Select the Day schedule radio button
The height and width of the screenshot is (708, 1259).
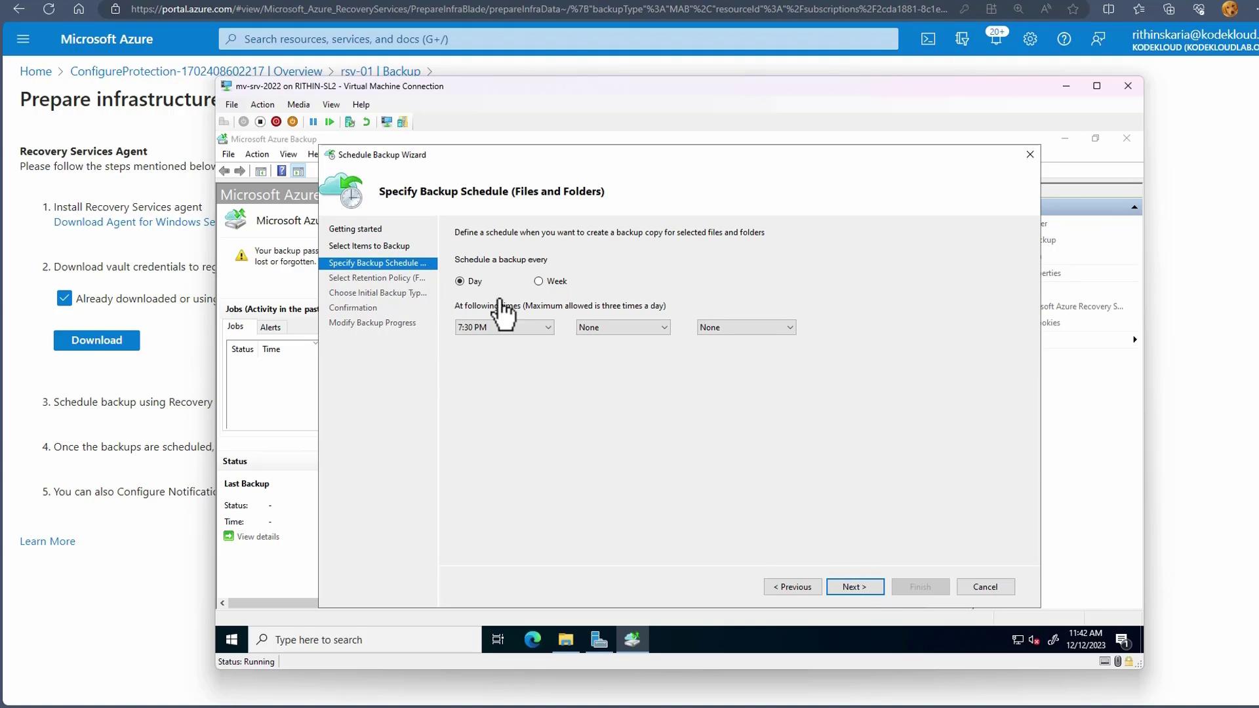460,281
